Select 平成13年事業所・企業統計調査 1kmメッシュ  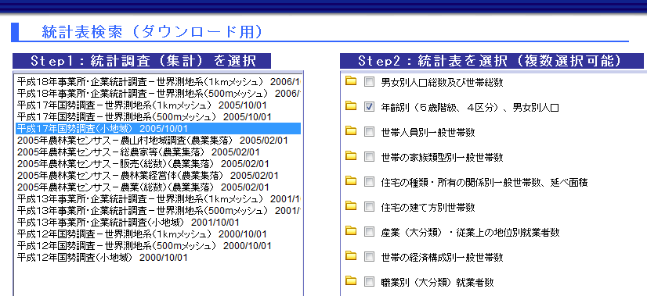[158, 199]
